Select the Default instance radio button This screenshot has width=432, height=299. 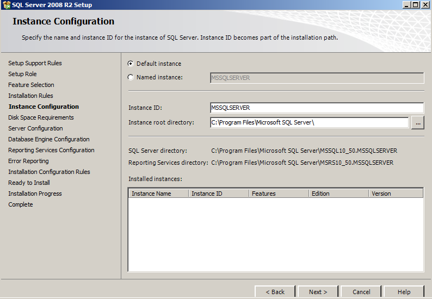point(131,64)
